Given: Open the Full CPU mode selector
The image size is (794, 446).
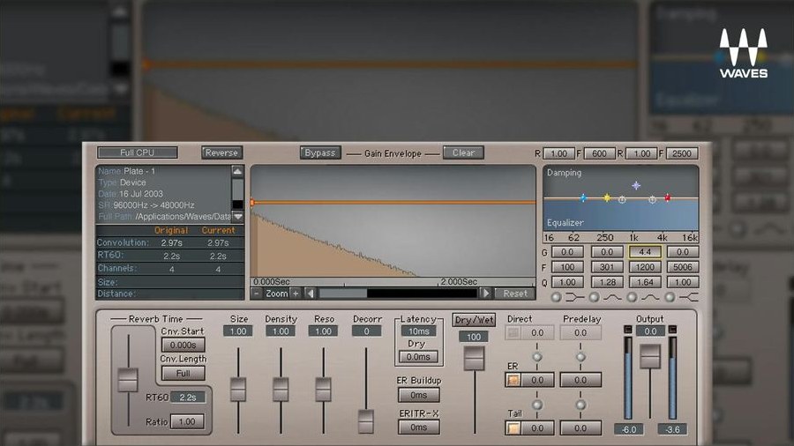Looking at the screenshot, I should coord(138,152).
